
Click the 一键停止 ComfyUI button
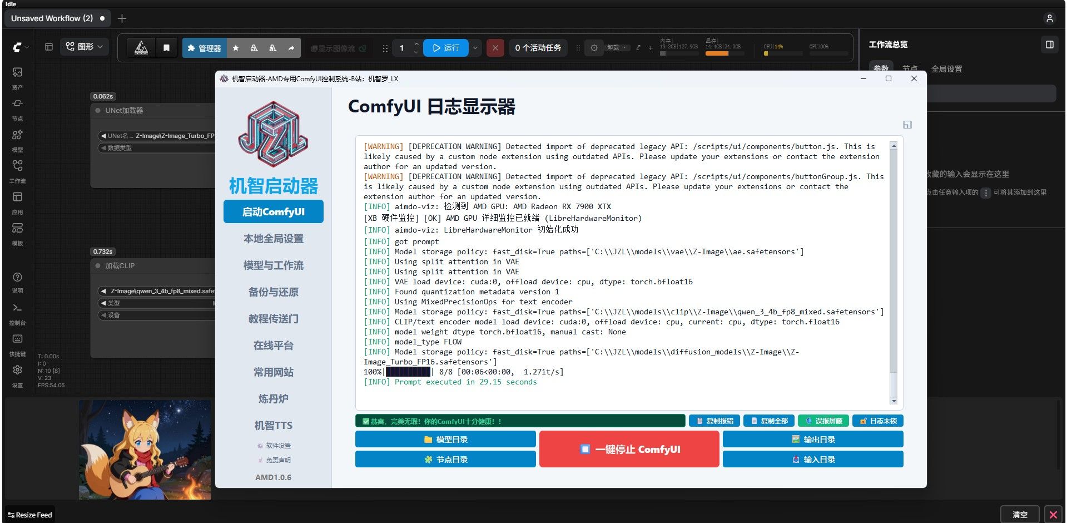click(x=629, y=449)
